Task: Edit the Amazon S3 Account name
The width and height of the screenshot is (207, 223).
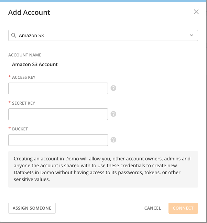Action: click(x=35, y=64)
